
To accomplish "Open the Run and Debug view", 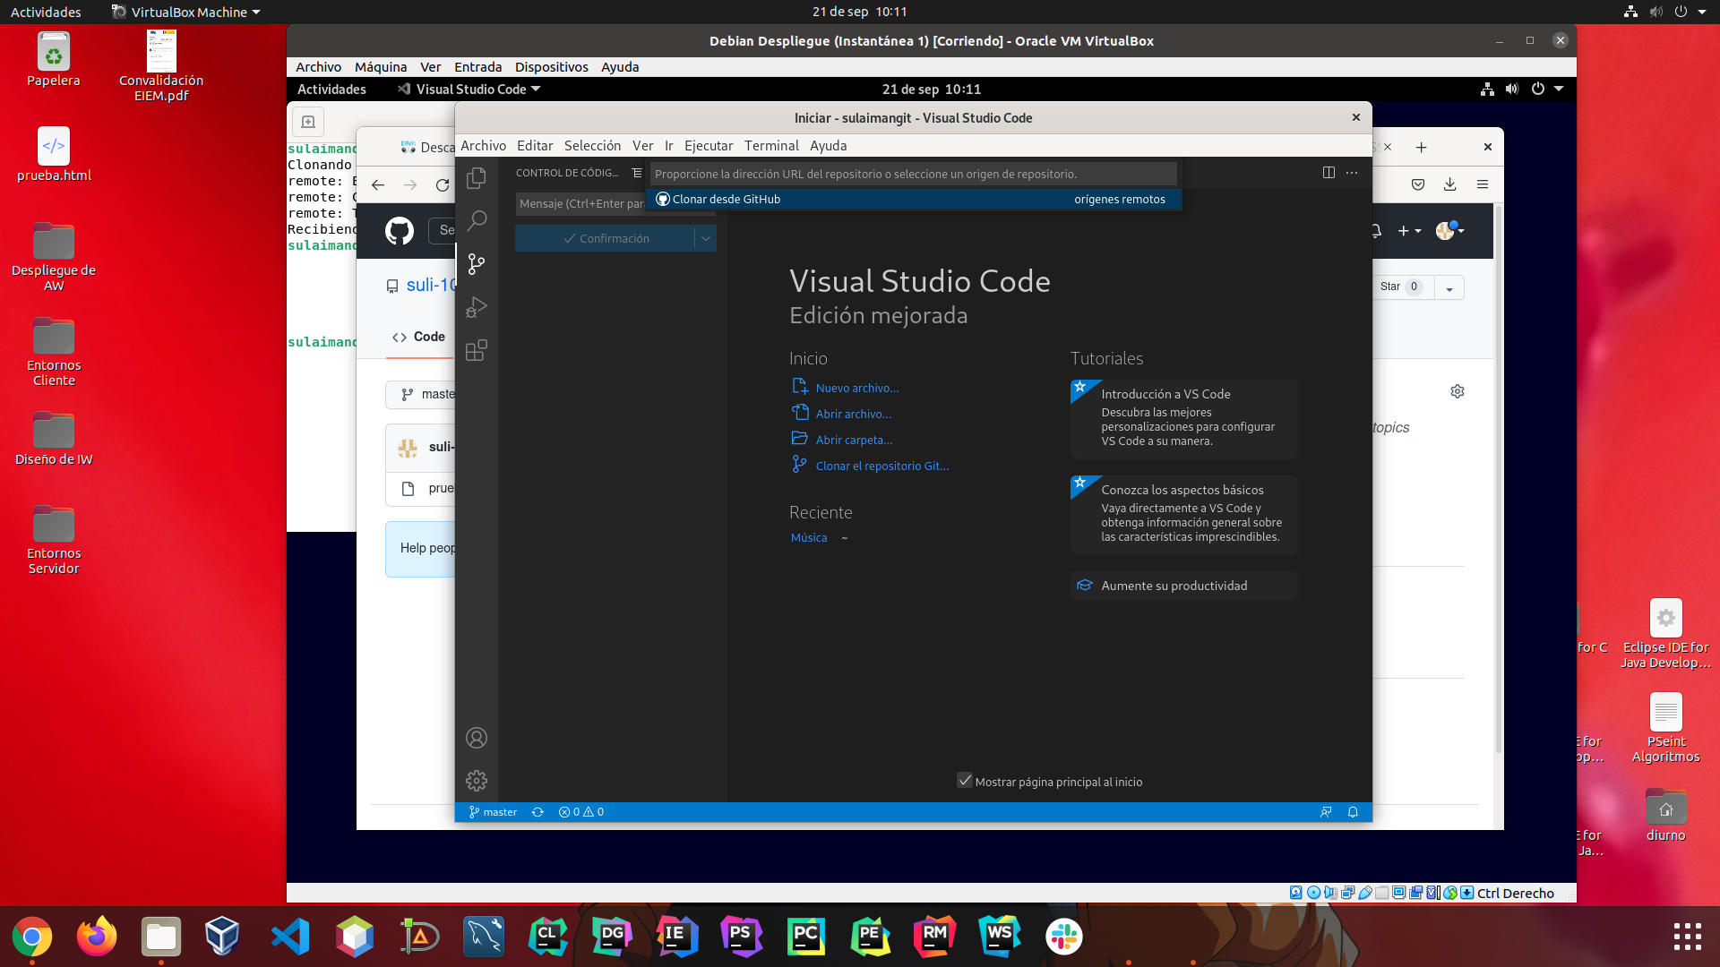I will click(476, 307).
